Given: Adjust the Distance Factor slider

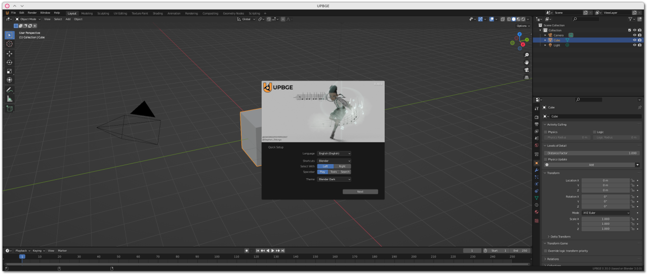Looking at the screenshot, I should click(592, 153).
